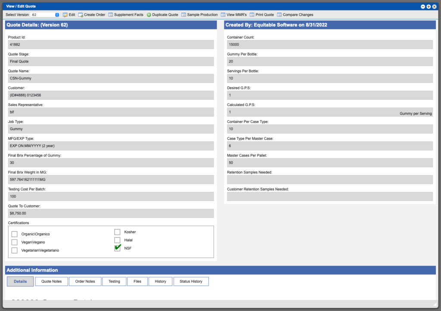Open the Select Version dropdown

[x=43, y=14]
